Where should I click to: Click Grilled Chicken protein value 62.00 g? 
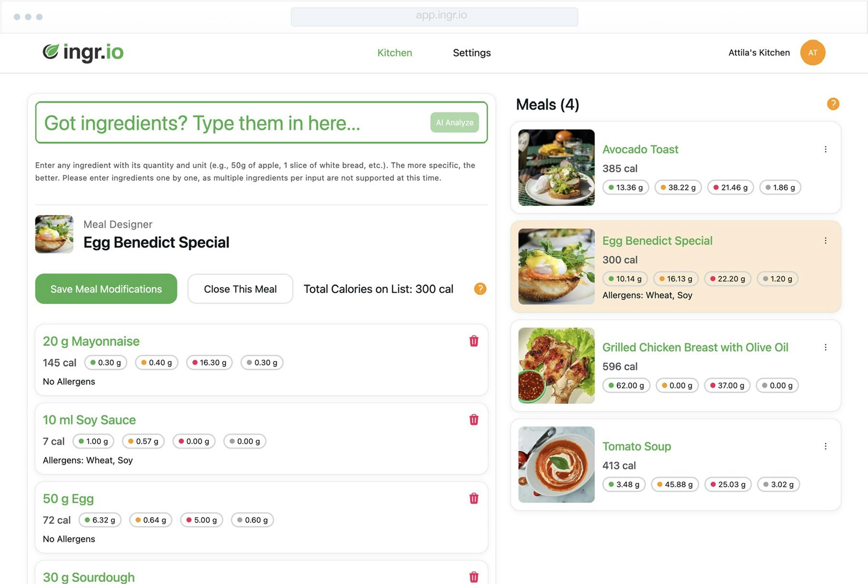point(626,385)
